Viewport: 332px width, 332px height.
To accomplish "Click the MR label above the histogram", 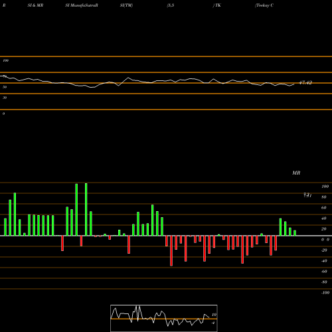I will click(296, 173).
